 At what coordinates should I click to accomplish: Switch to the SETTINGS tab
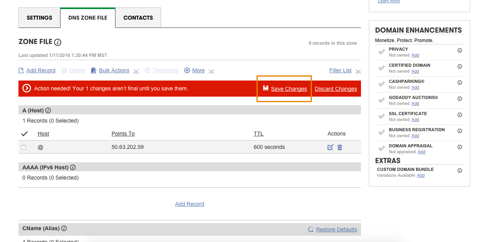coord(39,18)
